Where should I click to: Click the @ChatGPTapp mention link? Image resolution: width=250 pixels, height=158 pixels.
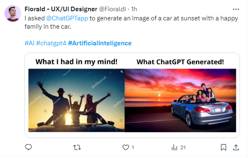coord(67,18)
